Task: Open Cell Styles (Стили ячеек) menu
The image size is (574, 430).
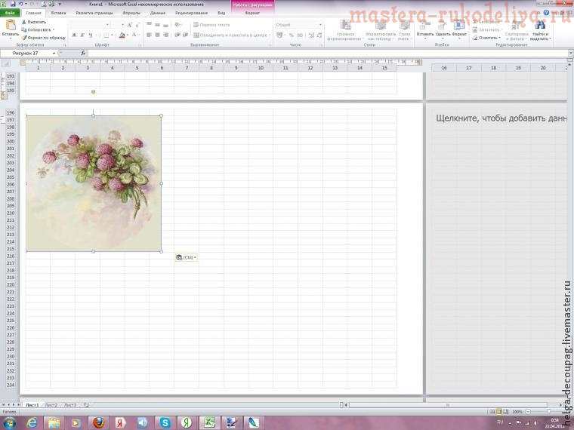Action: (404, 30)
